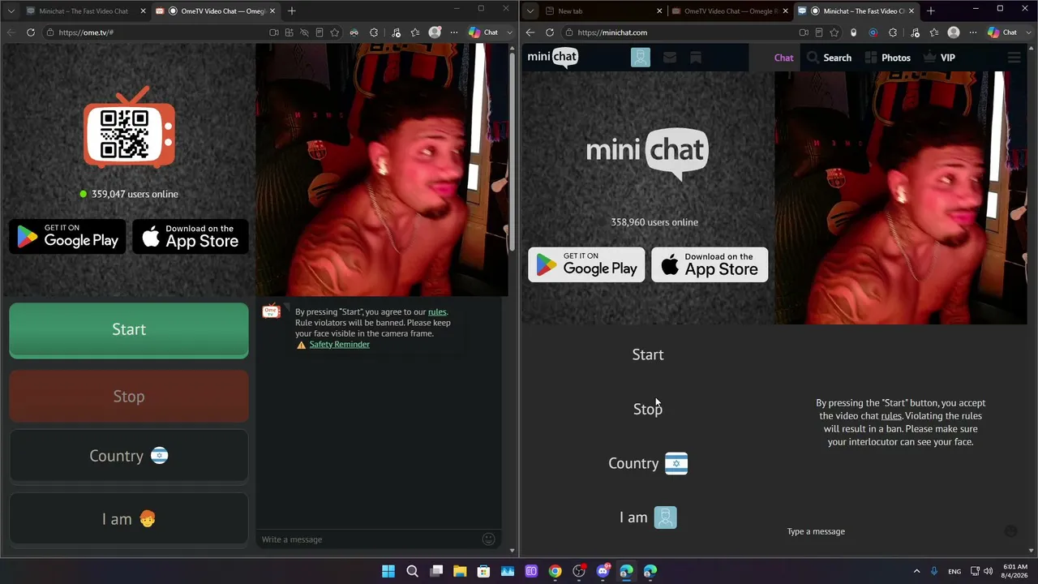Open File Explorer from taskbar
The height and width of the screenshot is (584, 1038).
tap(460, 571)
